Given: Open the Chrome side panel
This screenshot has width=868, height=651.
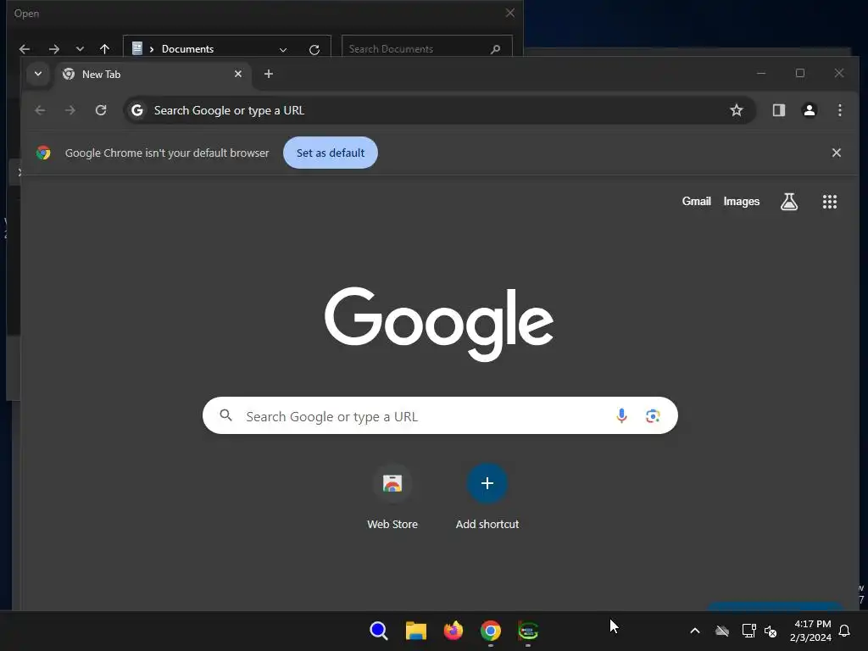Looking at the screenshot, I should coord(779,110).
